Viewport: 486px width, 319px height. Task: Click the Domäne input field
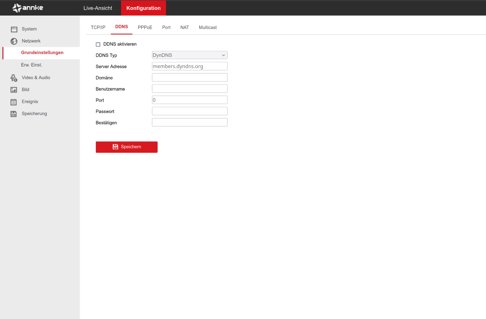(x=189, y=78)
